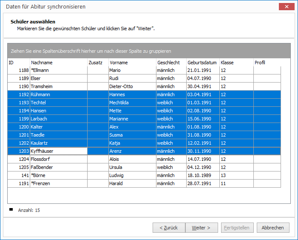Screen dimensions: 298x240
Task: Click the Zusatz column header
Action: point(98,63)
